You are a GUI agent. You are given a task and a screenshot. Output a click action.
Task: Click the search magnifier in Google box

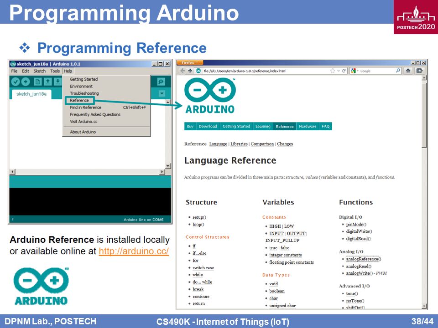coord(398,71)
